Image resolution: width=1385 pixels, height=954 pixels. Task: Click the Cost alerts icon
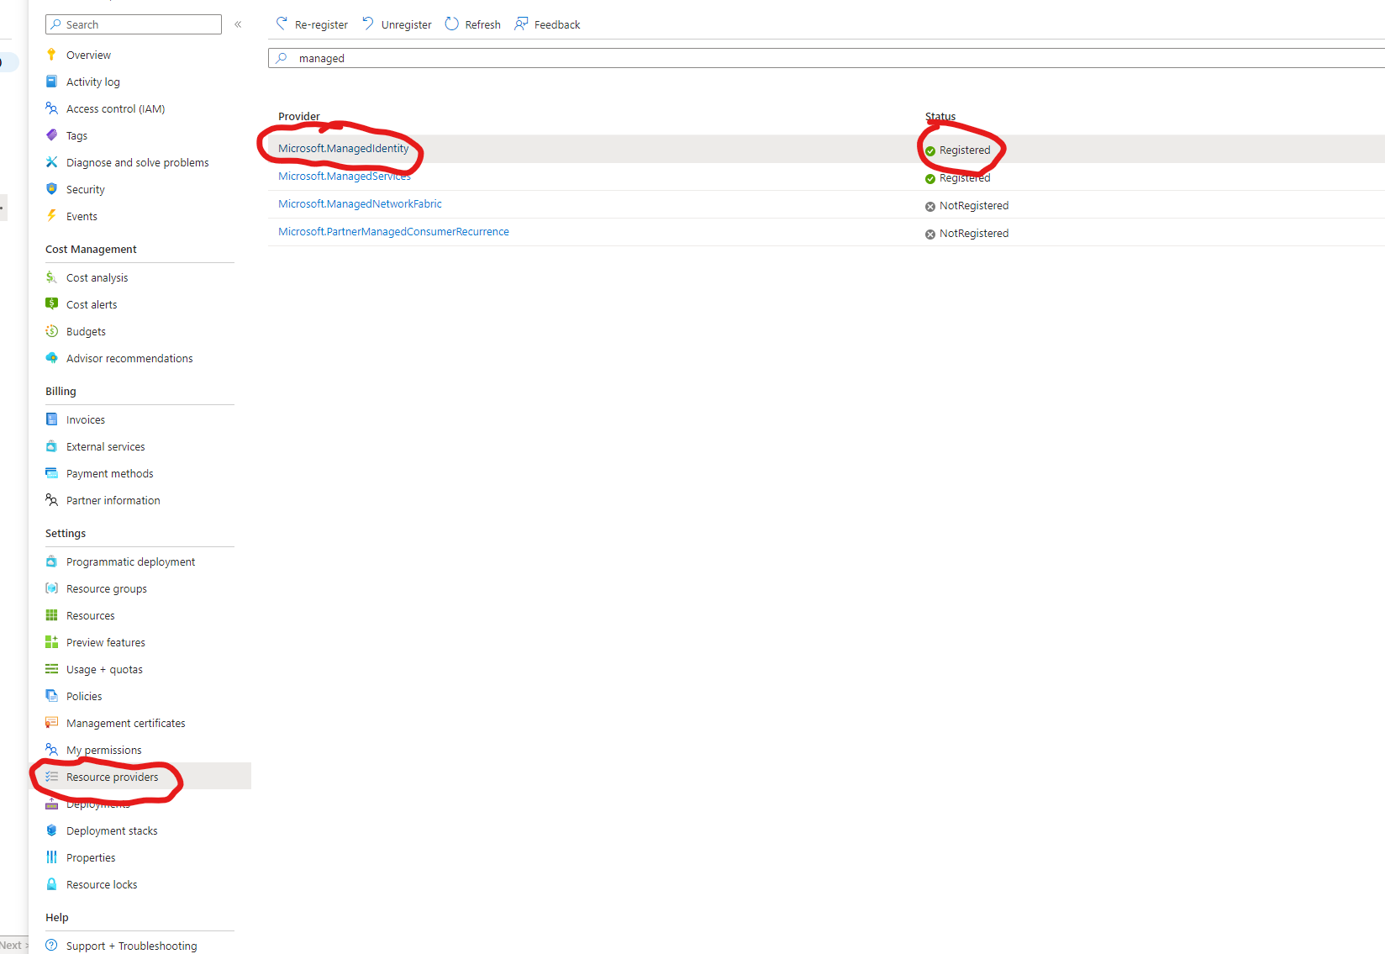[x=52, y=304]
